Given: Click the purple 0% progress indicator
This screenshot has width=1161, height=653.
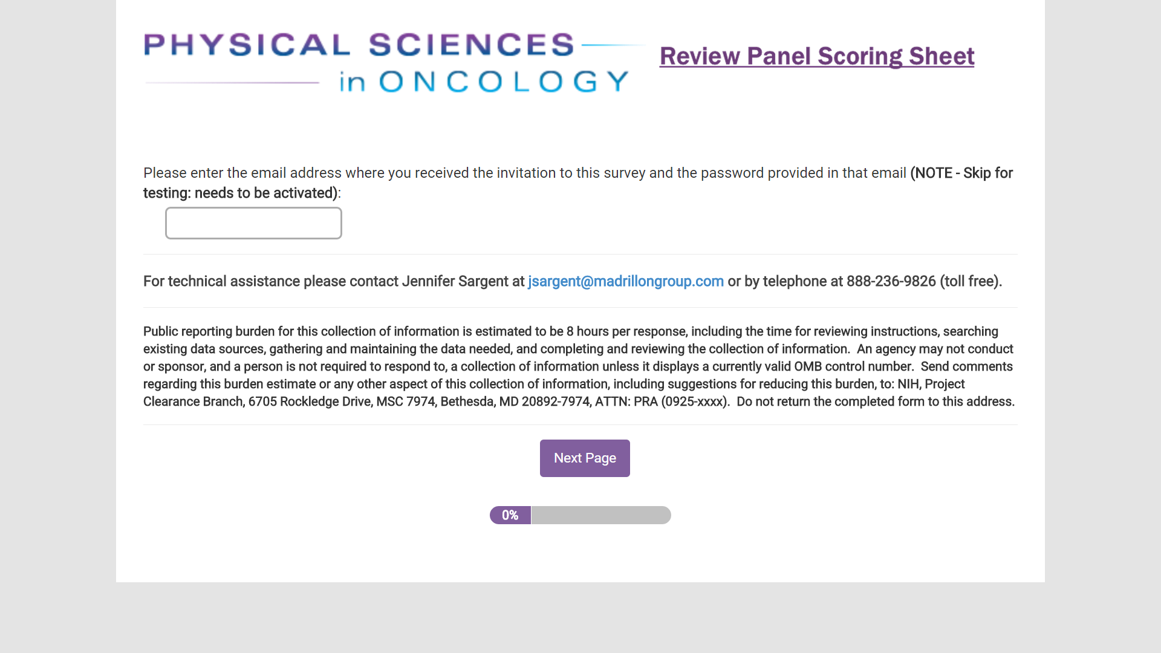Looking at the screenshot, I should (x=510, y=515).
